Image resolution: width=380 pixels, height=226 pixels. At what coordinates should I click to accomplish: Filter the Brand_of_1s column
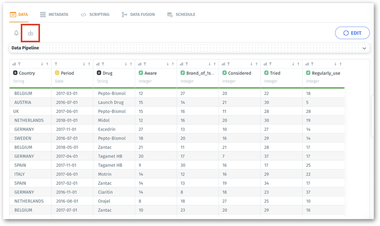(x=187, y=64)
